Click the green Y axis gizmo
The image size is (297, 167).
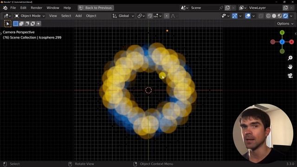[282, 32]
